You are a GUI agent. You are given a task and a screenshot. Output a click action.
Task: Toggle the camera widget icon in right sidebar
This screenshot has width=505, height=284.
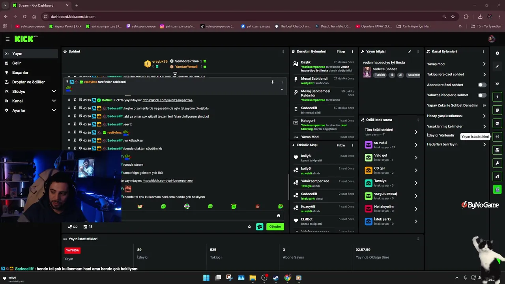497,150
